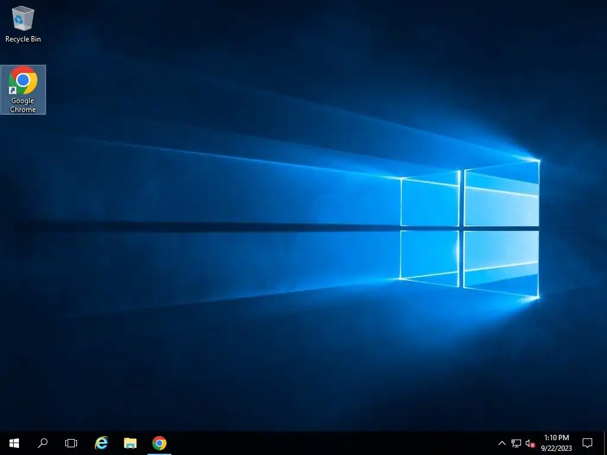Launch Internet Explorer from the taskbar

click(x=101, y=443)
